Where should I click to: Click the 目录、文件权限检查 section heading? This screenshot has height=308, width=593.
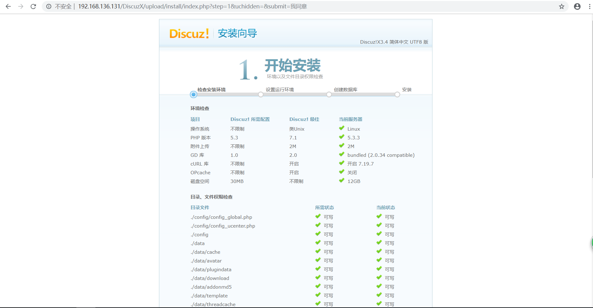(x=211, y=197)
